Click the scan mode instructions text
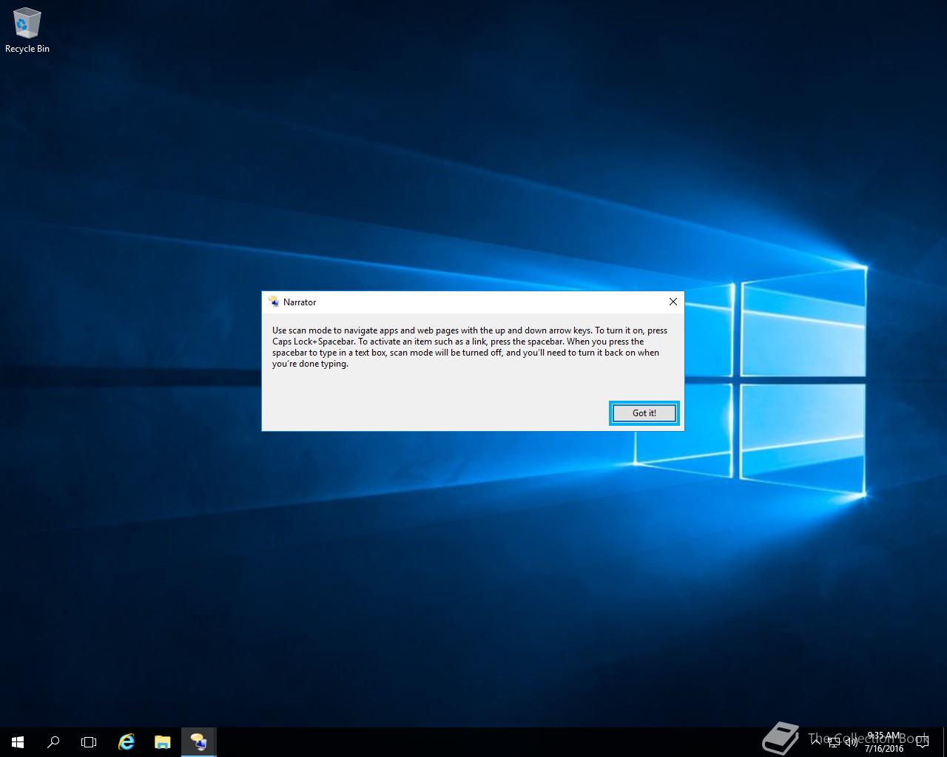The image size is (947, 757). tap(470, 347)
